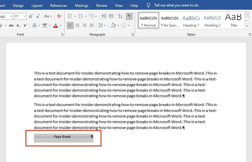Open the View tab
Viewport: 252px width, 162px height.
coord(119,6)
